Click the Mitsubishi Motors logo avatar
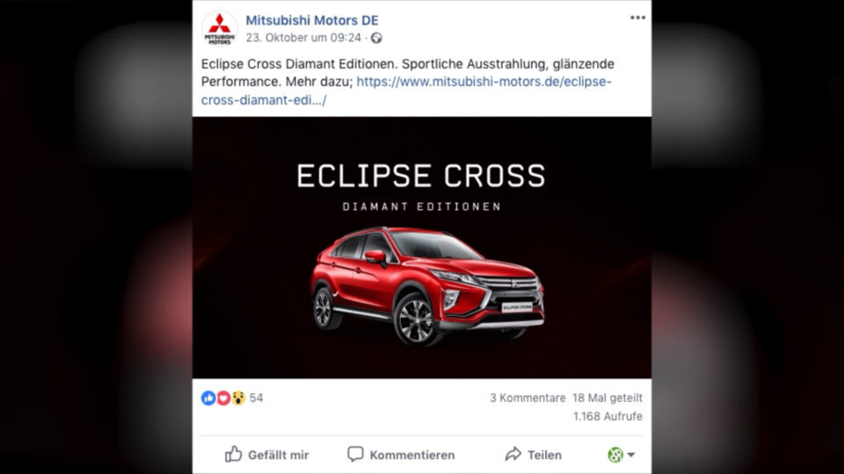This screenshot has height=474, width=844. 220,29
